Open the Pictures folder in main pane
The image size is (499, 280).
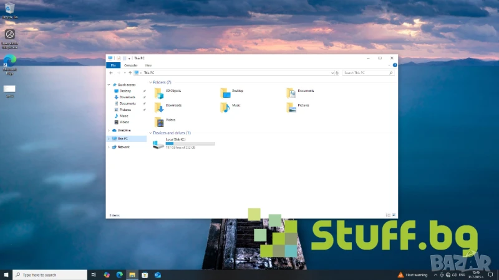[x=291, y=107]
